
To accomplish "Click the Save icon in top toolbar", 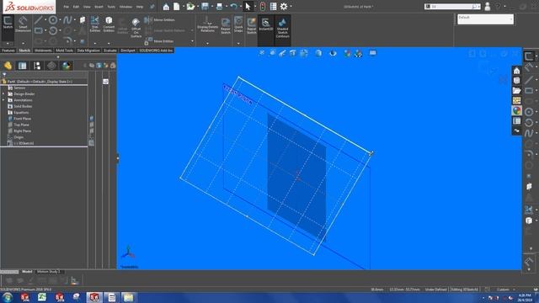I will (x=205, y=7).
